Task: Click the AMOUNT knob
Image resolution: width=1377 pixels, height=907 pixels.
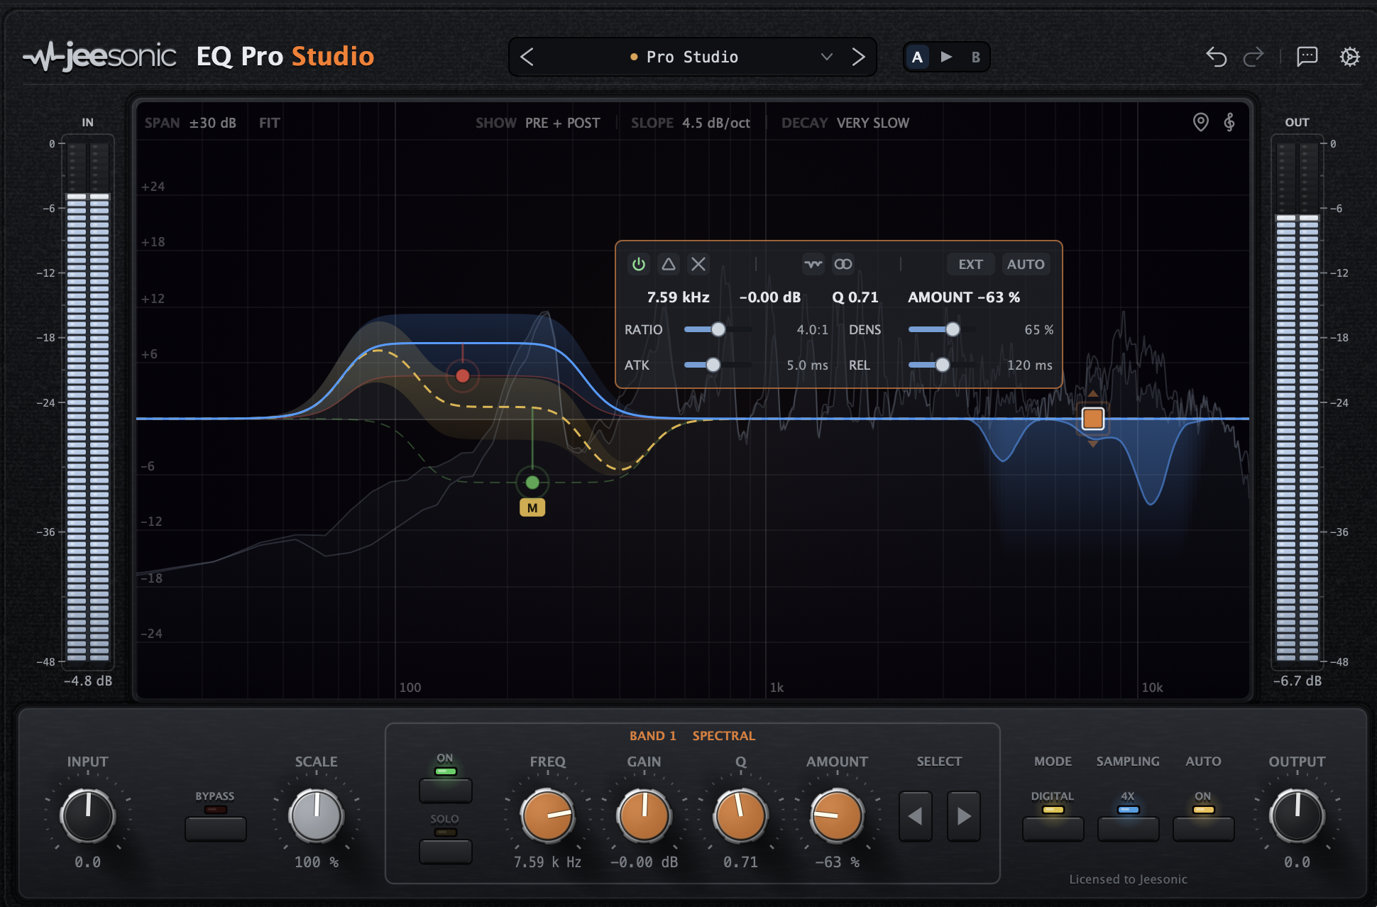Action: coord(837,815)
